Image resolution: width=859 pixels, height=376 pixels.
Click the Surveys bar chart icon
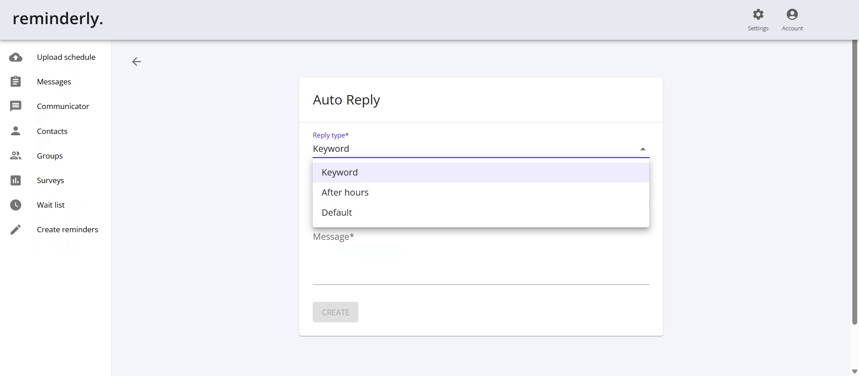click(x=16, y=180)
